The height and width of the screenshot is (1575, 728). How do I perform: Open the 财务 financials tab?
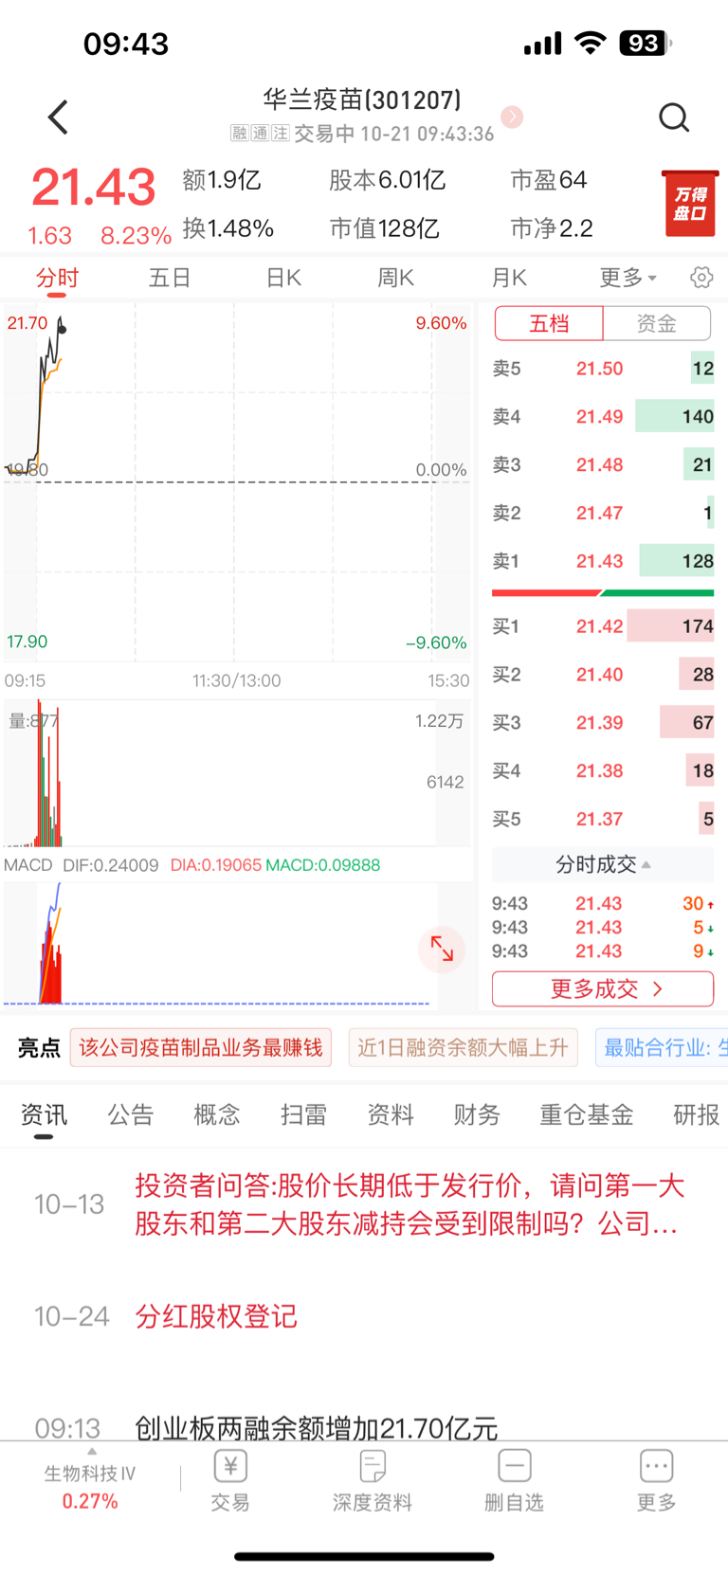(477, 1115)
